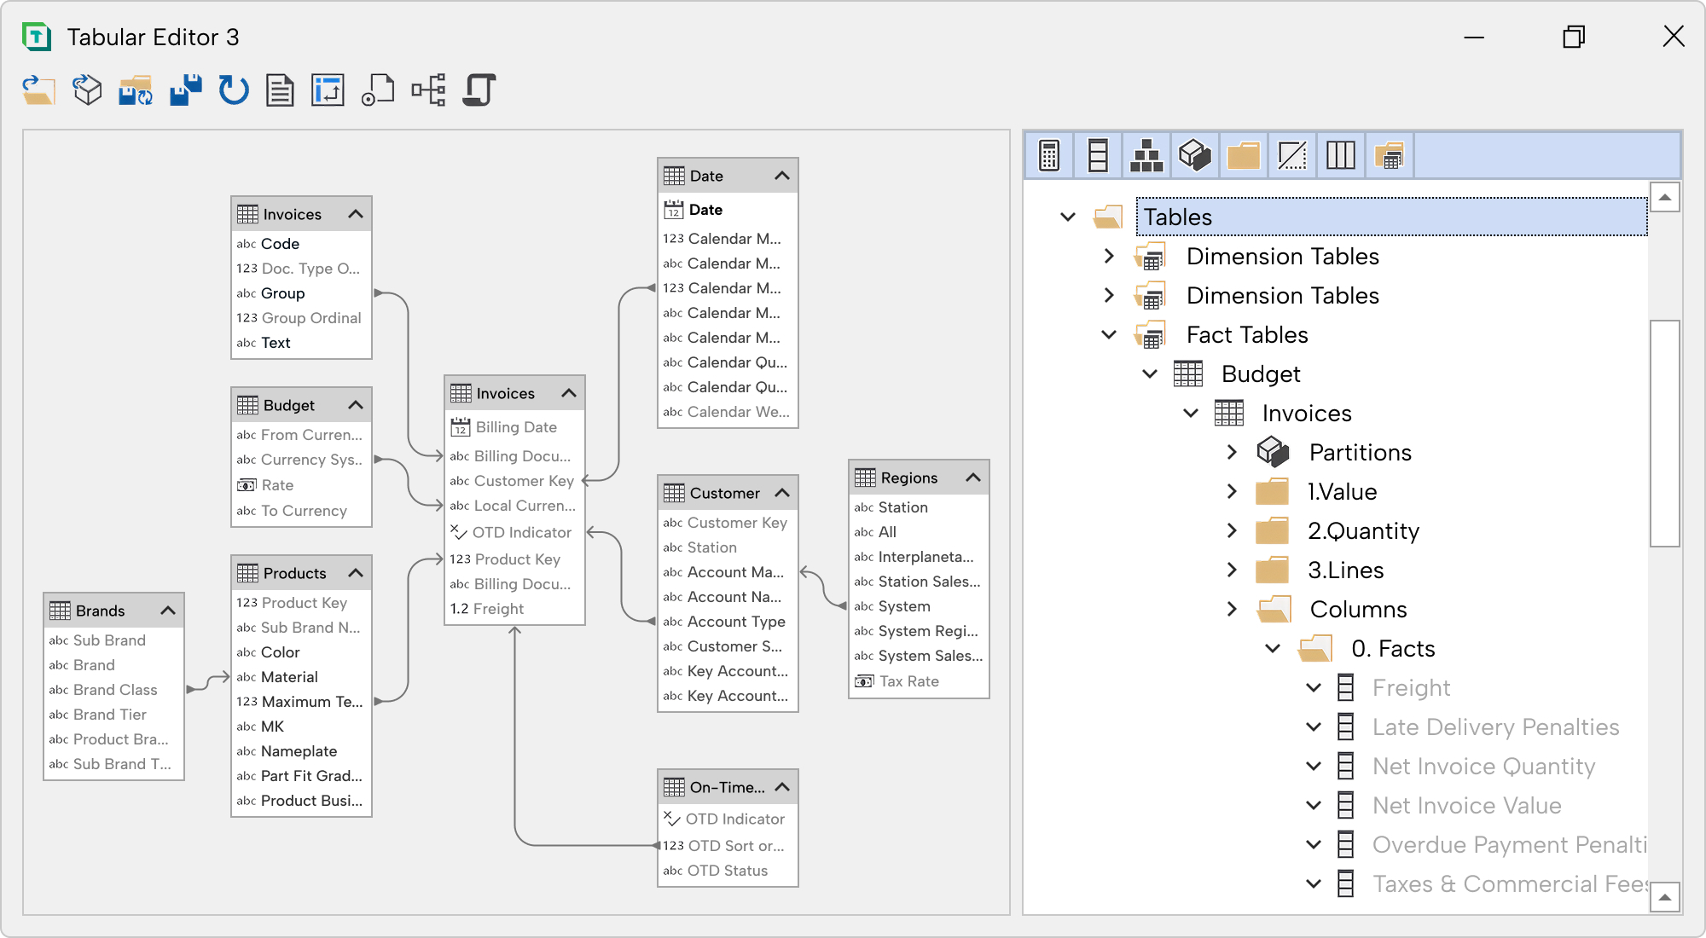Toggle the hierarchies blocks filter icon
Screen dimensions: 1706x938
click(x=1146, y=155)
